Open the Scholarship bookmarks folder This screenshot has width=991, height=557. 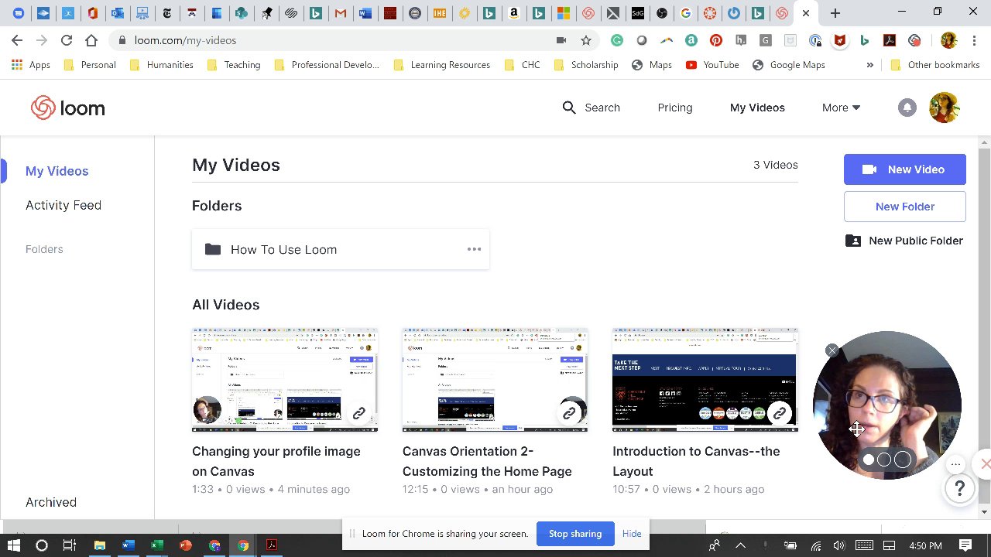click(x=586, y=65)
